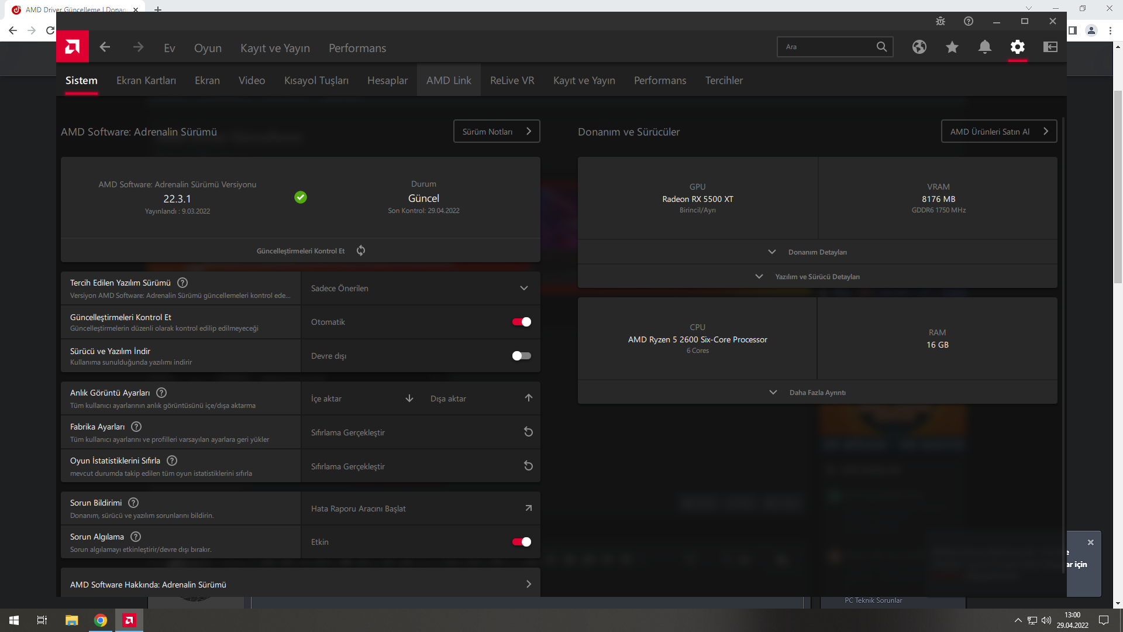Screen dimensions: 1123x632
Task: Click Dışa aktar label
Action: point(449,399)
